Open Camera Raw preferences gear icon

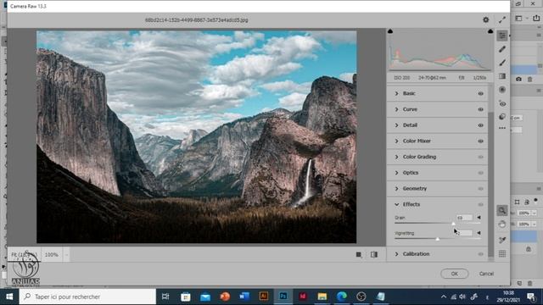tap(486, 19)
